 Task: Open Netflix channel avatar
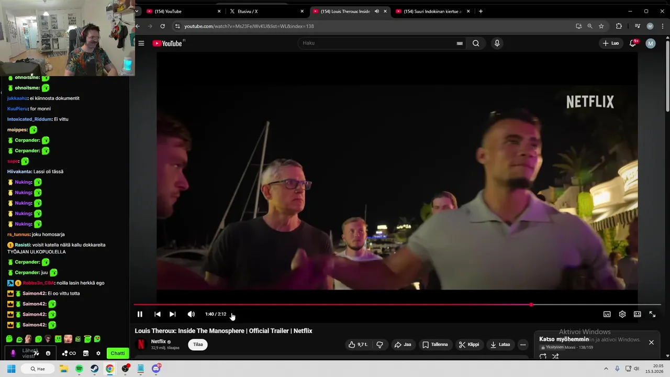tap(141, 344)
